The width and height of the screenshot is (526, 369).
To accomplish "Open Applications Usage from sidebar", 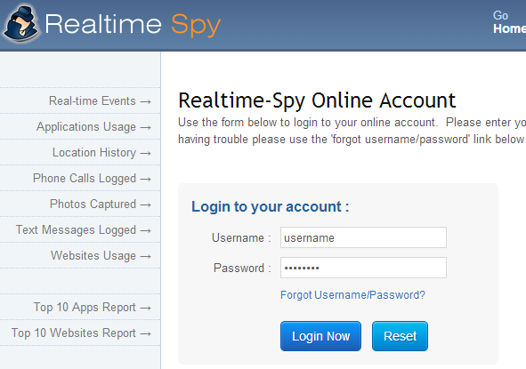I will tap(93, 126).
